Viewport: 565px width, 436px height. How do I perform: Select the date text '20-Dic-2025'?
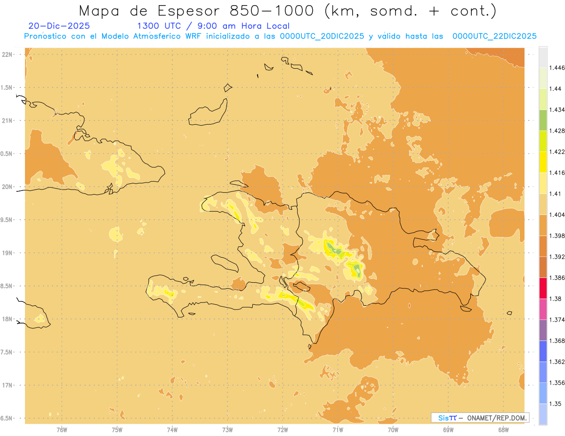(x=59, y=26)
